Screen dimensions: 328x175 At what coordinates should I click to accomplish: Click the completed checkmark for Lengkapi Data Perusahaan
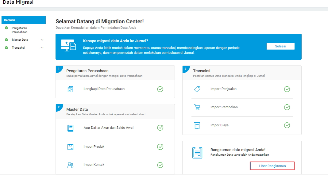pos(160,89)
